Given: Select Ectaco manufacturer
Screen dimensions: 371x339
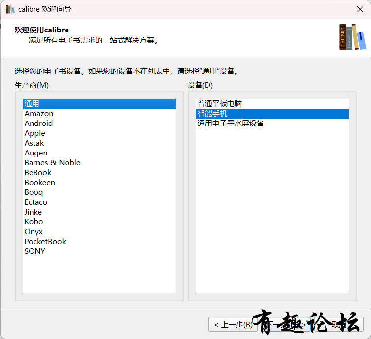Looking at the screenshot, I should coord(99,202).
